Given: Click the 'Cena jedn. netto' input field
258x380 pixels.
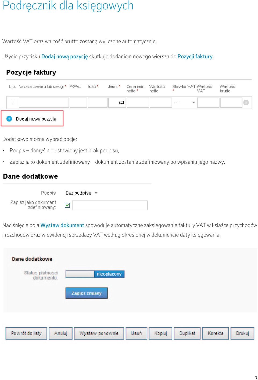Looking at the screenshot, I should [x=138, y=103].
